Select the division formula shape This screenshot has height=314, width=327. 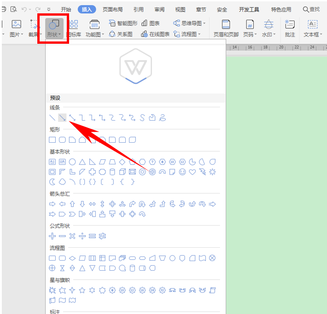click(82, 236)
